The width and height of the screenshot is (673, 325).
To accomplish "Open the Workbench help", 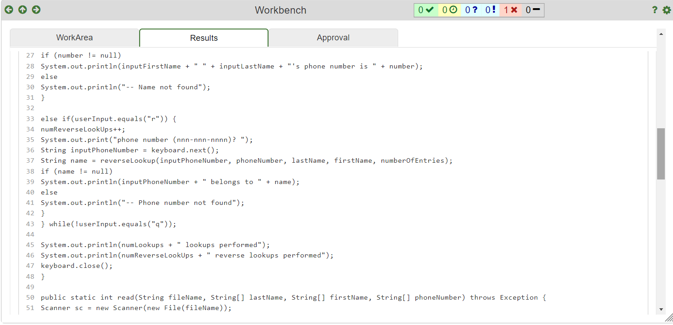I will tap(654, 9).
